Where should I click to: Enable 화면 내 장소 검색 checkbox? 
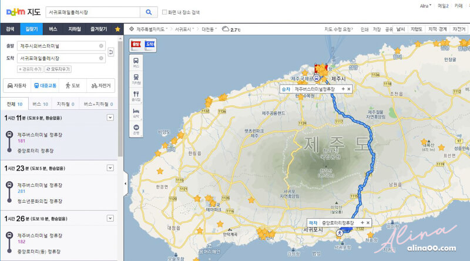[x=164, y=12]
